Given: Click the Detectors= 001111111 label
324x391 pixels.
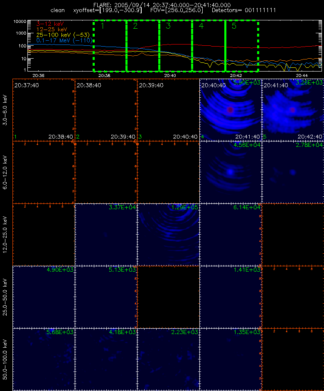Looking at the screenshot, I should tap(243, 10).
